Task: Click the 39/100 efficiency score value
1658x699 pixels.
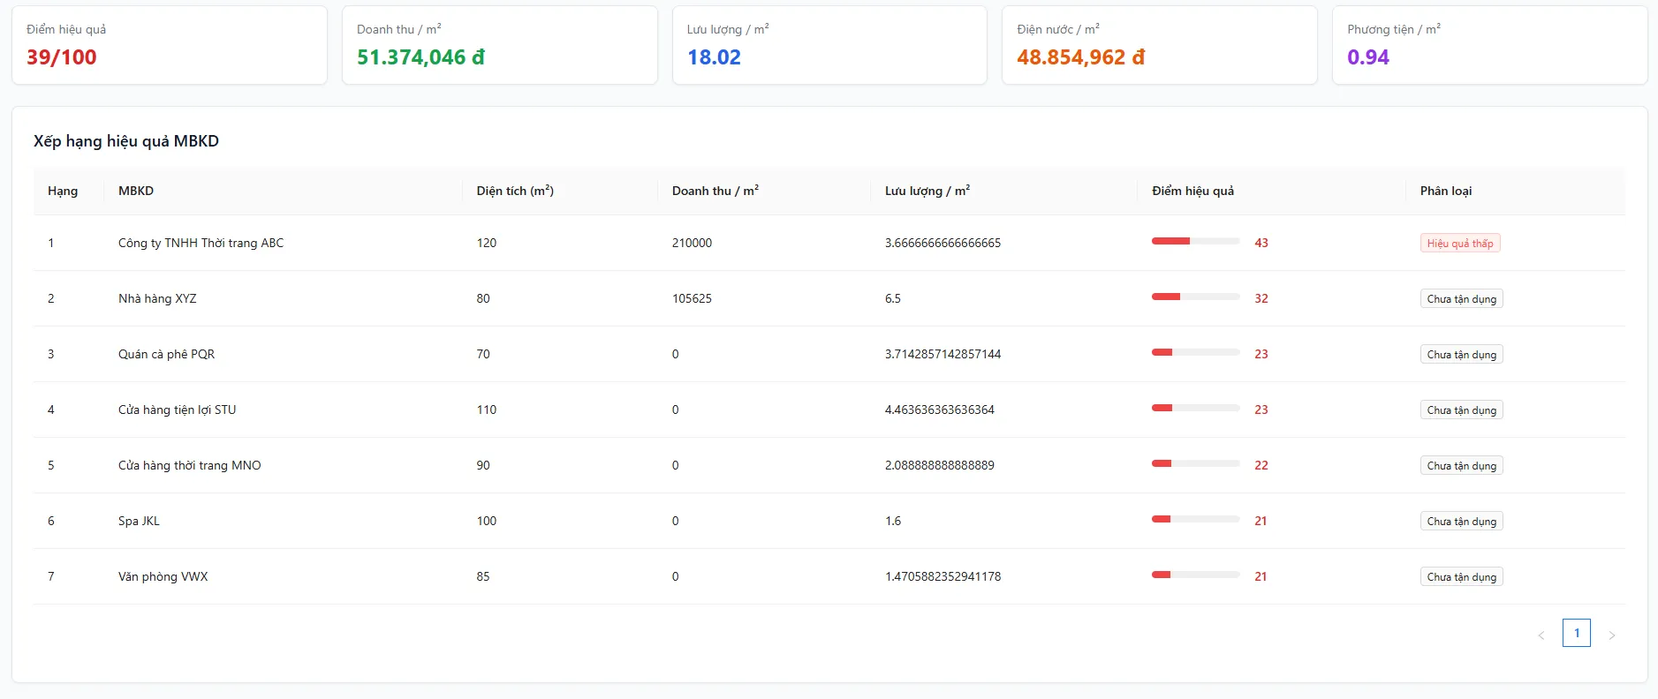Action: [x=62, y=57]
